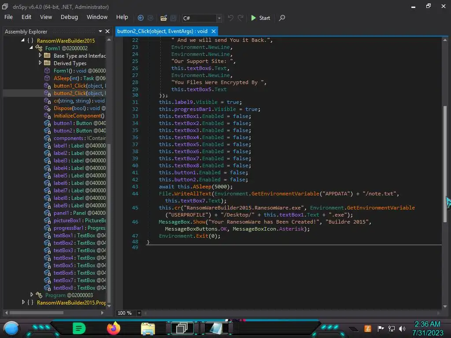Image resolution: width=451 pixels, height=338 pixels.
Task: Select the textBox8 : TextBox field
Action: pos(79,287)
